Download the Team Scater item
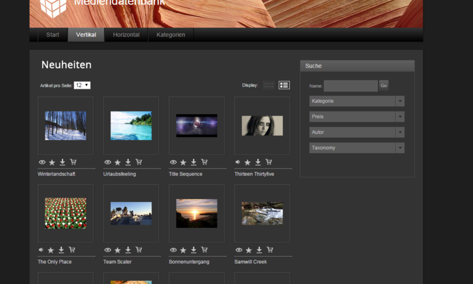Screen dimensions: 473x284 point(128,250)
